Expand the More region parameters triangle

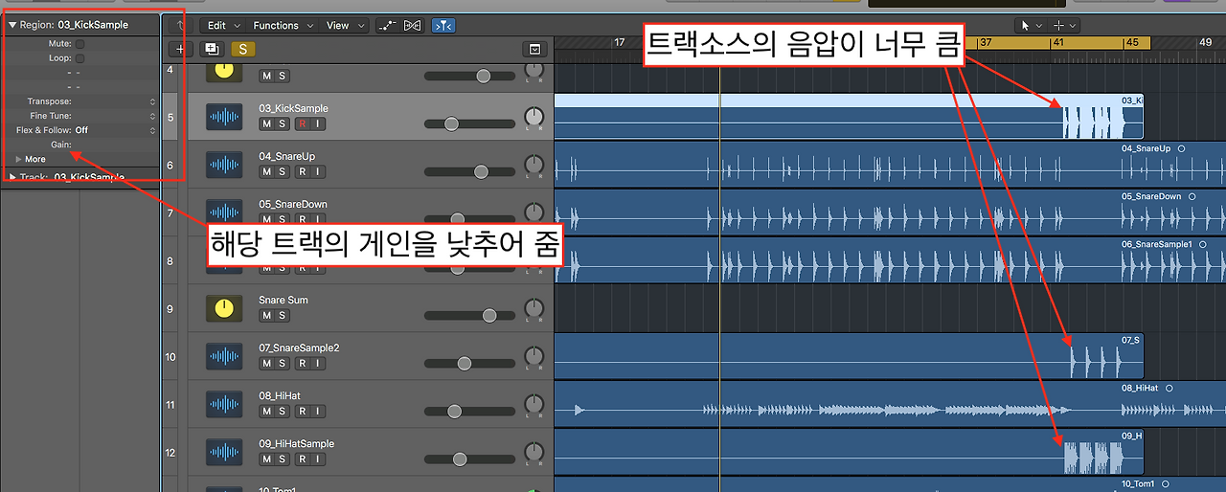click(x=18, y=159)
